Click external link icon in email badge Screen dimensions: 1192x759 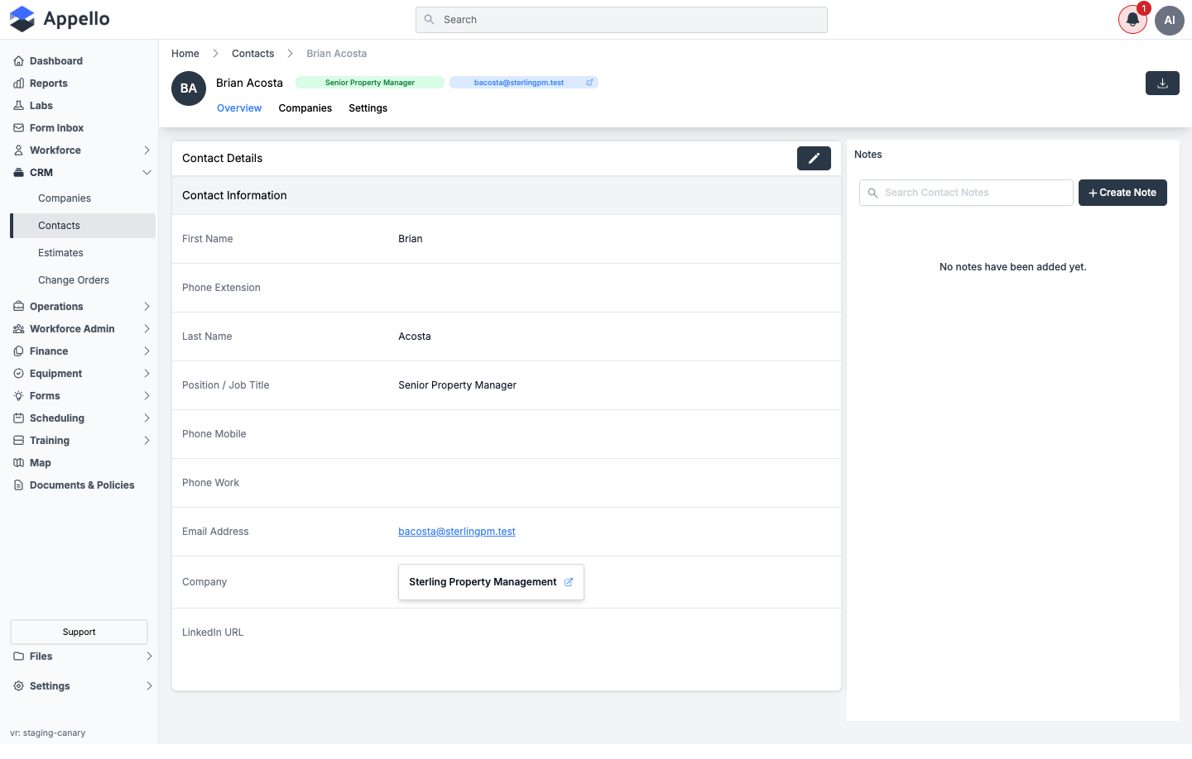click(589, 83)
